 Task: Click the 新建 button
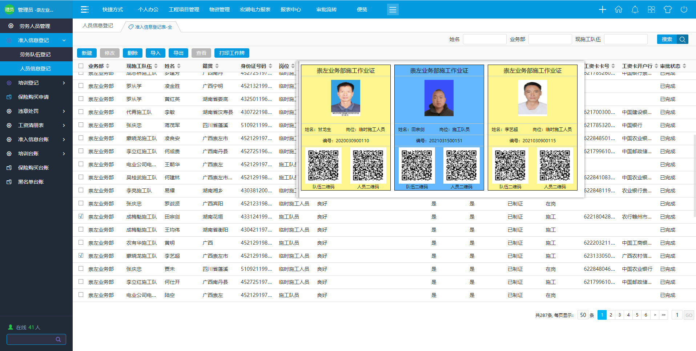87,53
